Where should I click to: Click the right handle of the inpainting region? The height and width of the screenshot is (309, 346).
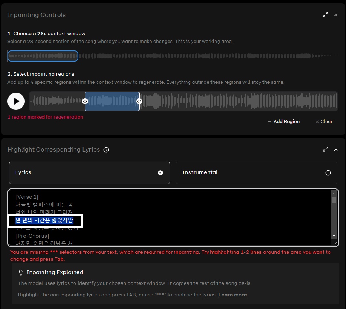tap(139, 101)
